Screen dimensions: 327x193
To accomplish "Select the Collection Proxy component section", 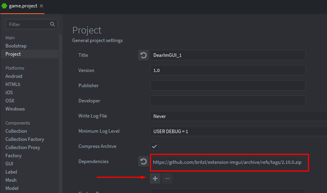I will point(23,147).
